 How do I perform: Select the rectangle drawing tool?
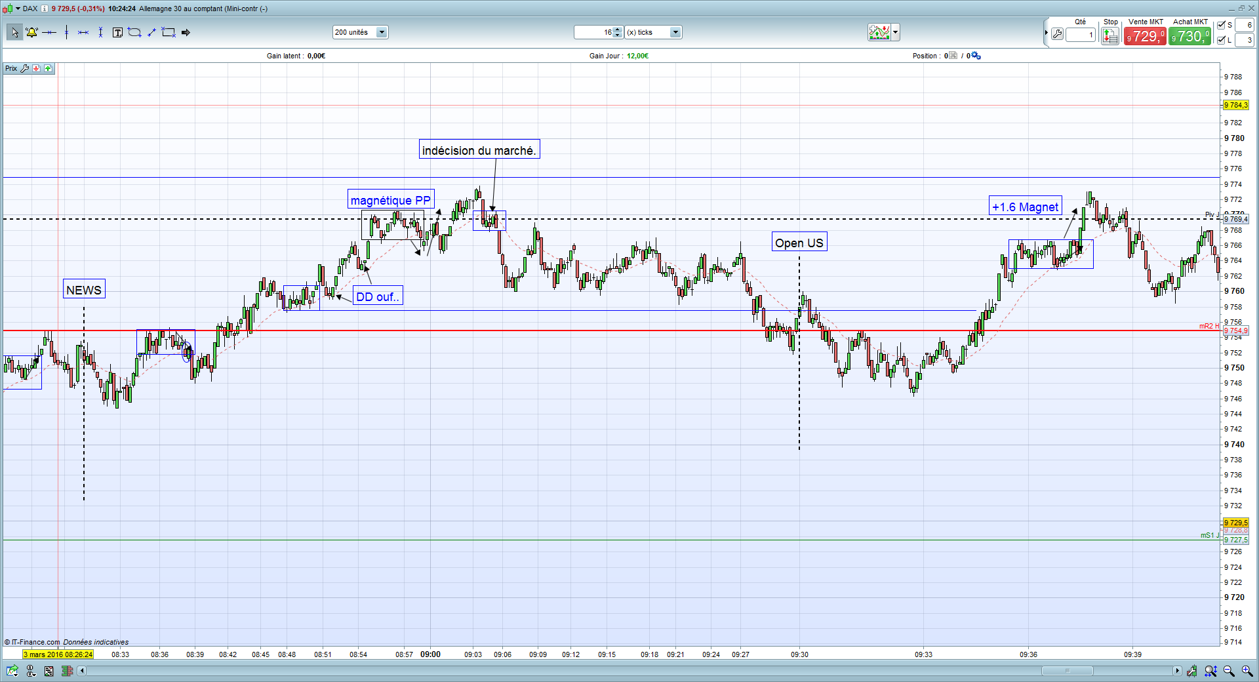169,32
